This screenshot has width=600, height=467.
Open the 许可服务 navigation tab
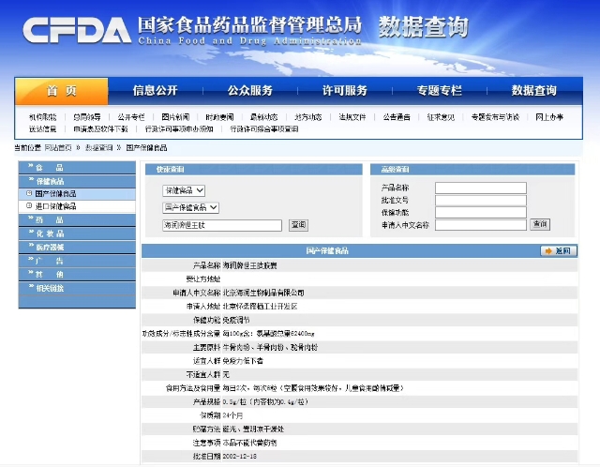[344, 91]
